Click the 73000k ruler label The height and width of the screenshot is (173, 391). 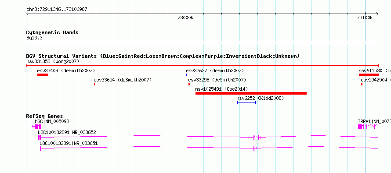[186, 18]
